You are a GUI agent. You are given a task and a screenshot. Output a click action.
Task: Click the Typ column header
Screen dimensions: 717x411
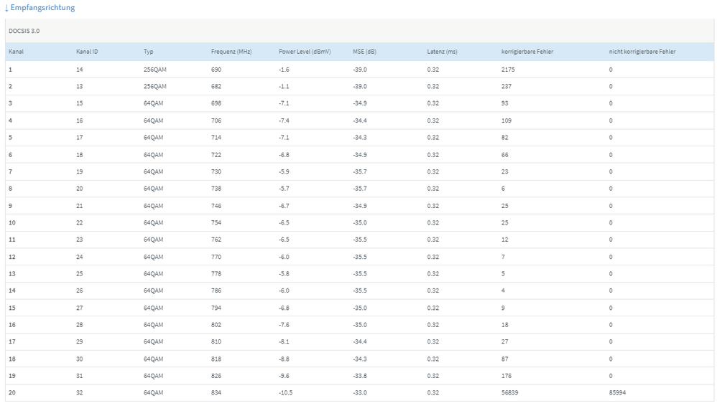tap(148, 52)
